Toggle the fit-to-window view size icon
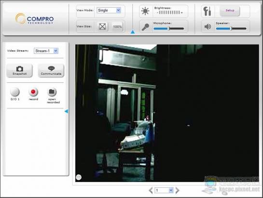 tap(102, 26)
